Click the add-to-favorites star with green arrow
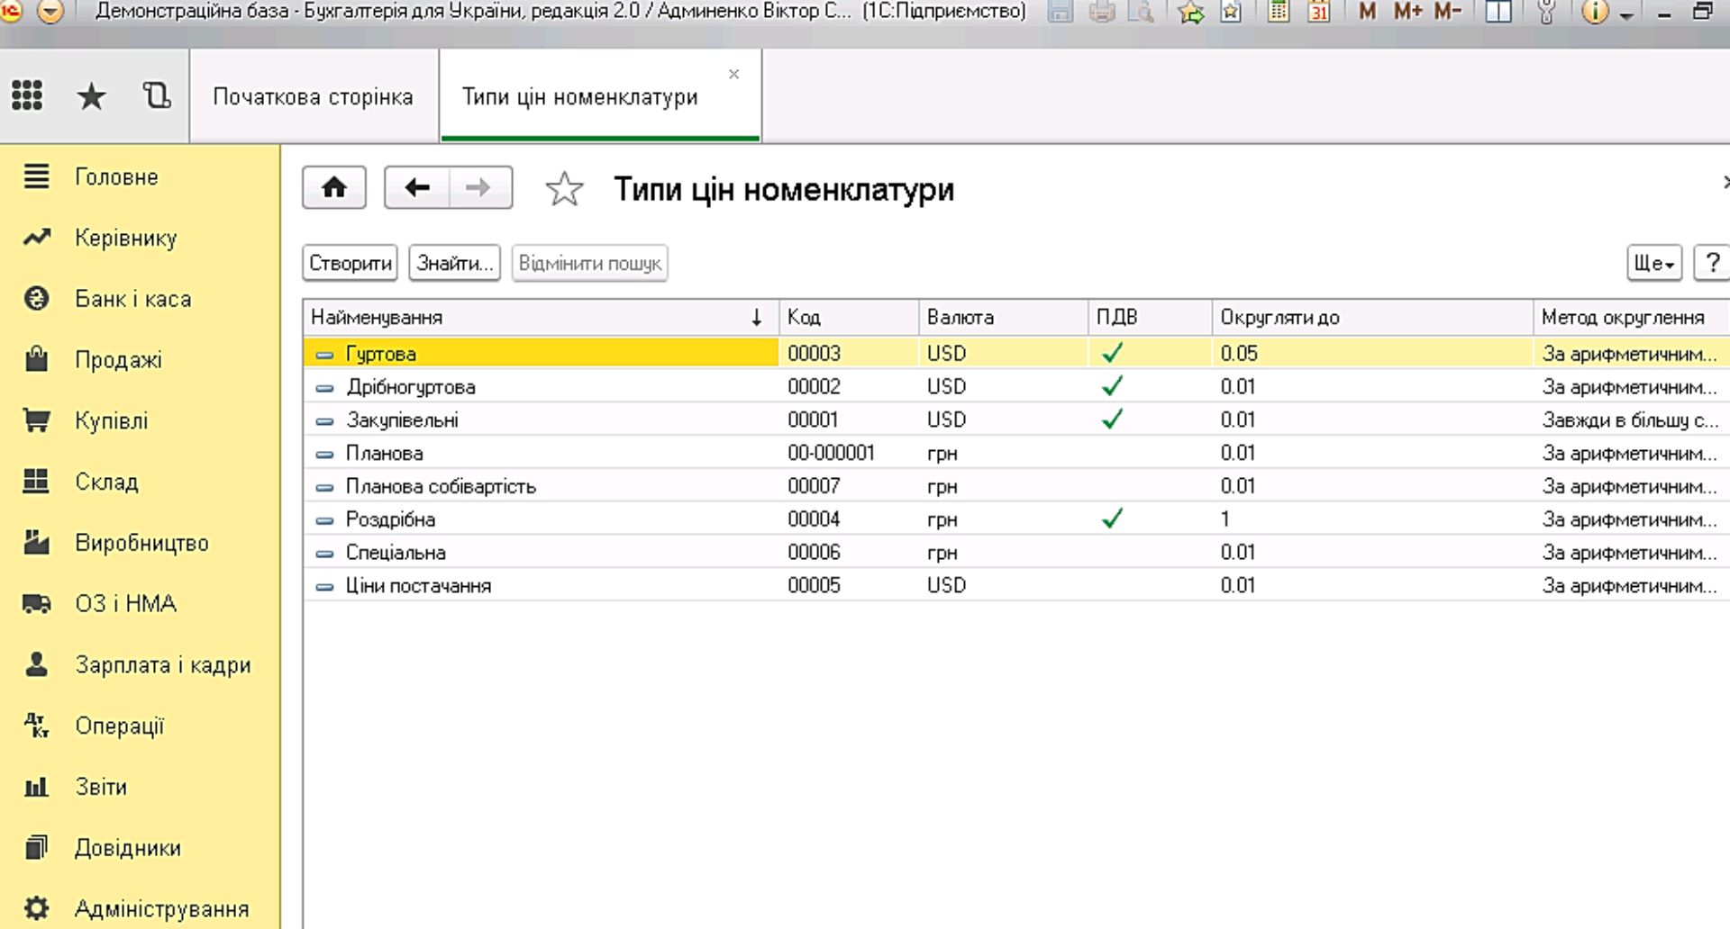1730x929 pixels. click(1191, 12)
